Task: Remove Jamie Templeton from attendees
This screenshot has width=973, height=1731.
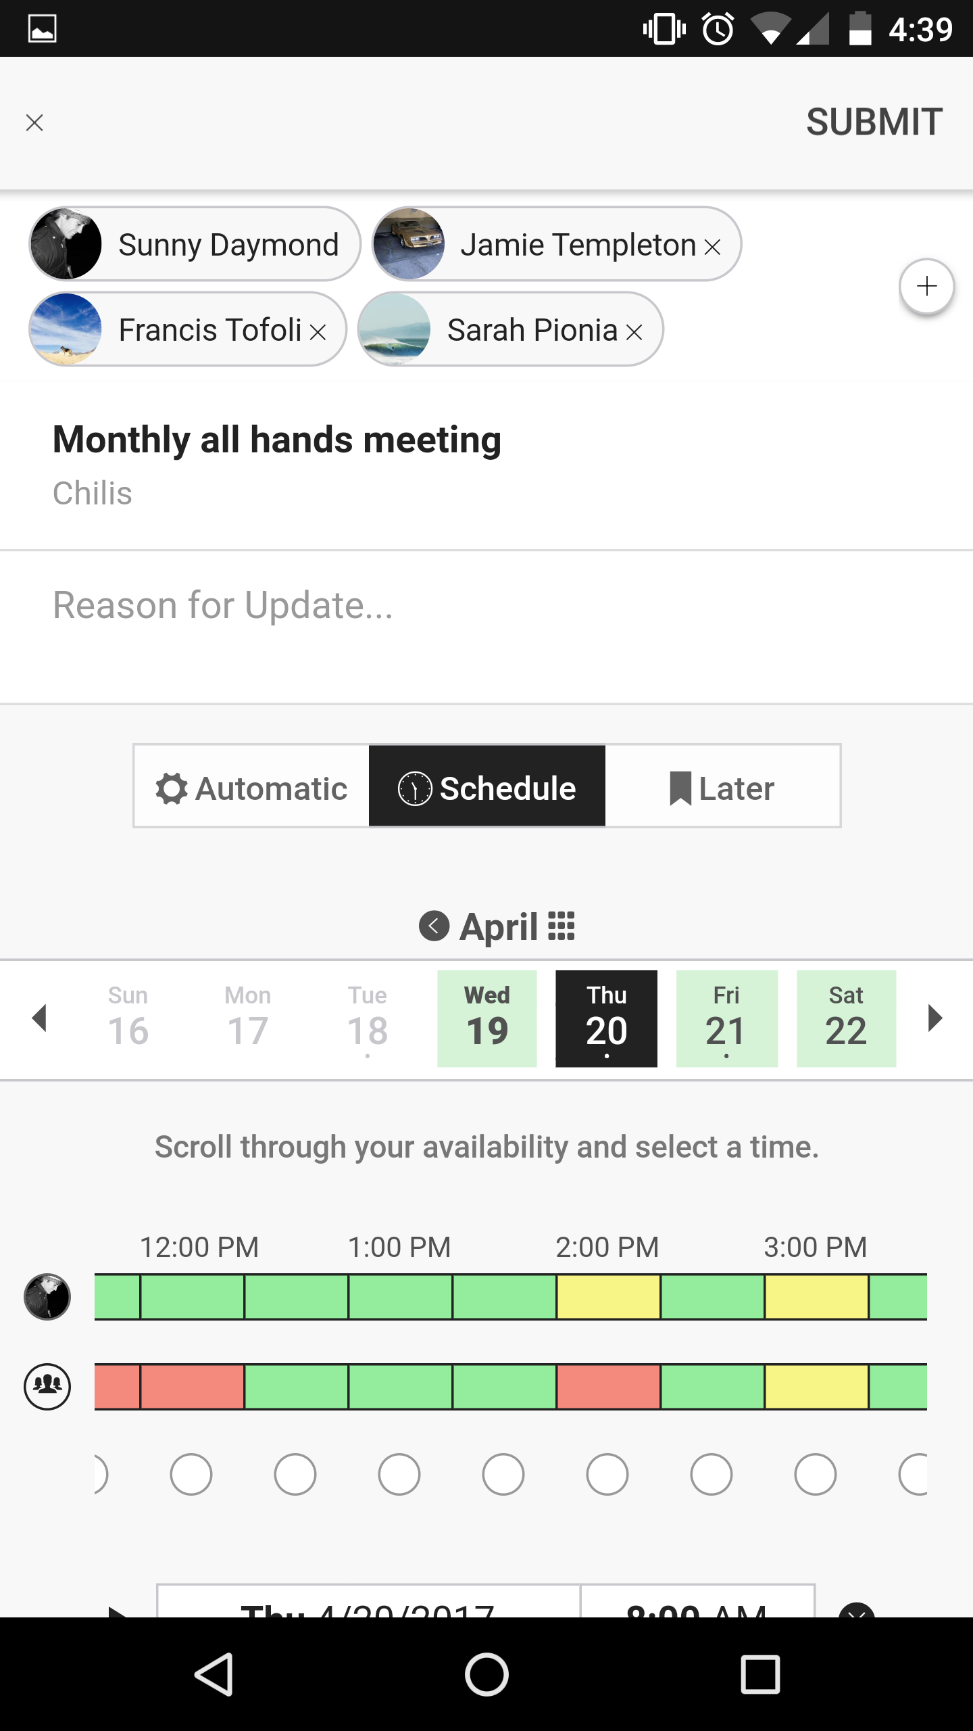Action: pos(712,247)
